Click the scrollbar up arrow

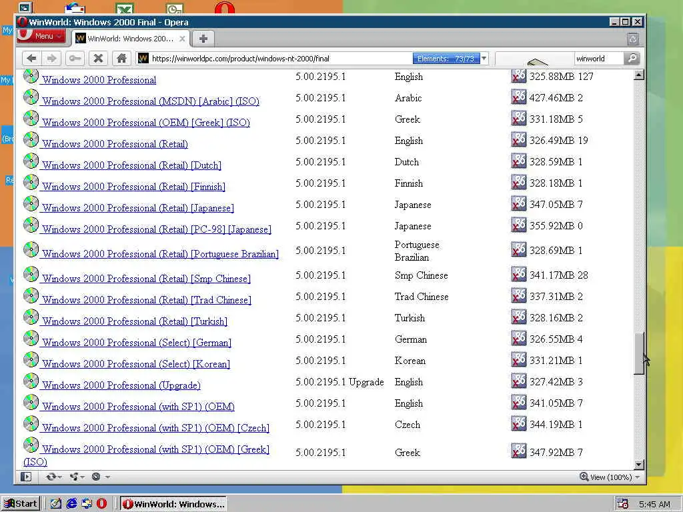(x=638, y=75)
